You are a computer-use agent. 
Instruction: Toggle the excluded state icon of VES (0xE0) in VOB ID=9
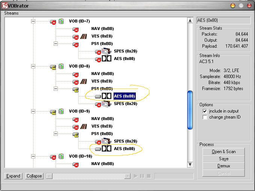[75, 127]
